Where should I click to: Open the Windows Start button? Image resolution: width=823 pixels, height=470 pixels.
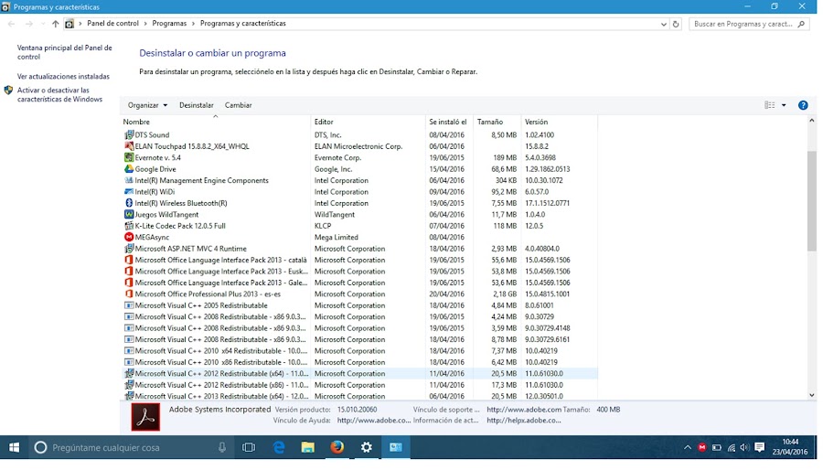pos(14,447)
